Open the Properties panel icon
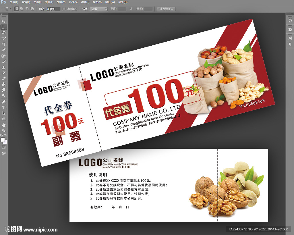This screenshot has width=294, height=235. pyautogui.click(x=290, y=29)
